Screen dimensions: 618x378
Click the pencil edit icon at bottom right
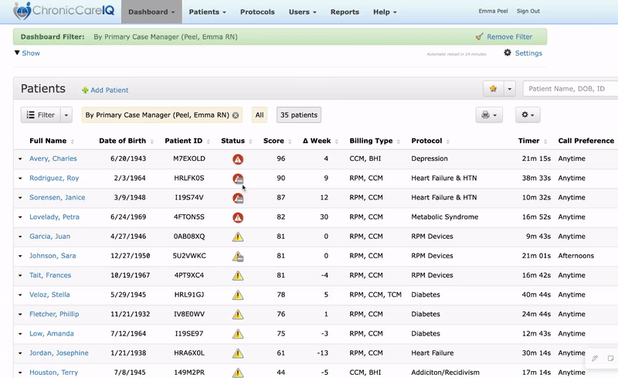595,358
